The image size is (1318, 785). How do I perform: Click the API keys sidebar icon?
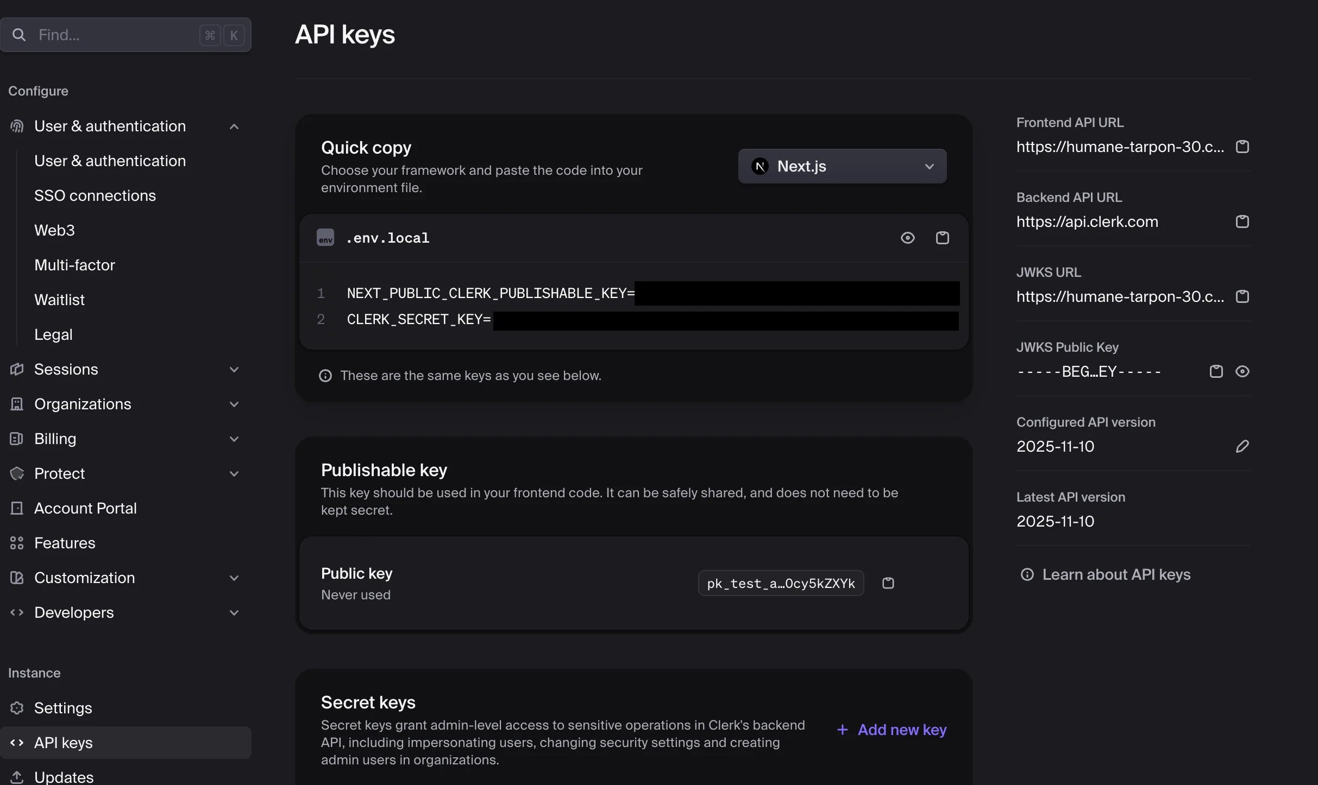coord(17,743)
